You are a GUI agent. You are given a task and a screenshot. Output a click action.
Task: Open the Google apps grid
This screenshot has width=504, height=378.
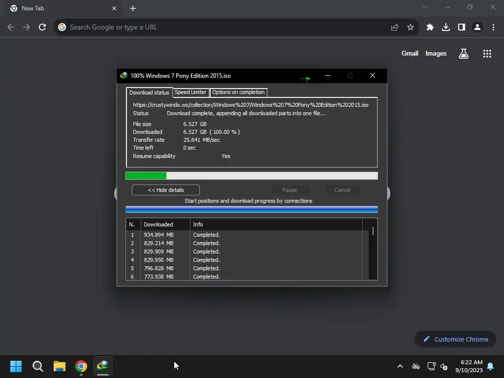tap(487, 54)
